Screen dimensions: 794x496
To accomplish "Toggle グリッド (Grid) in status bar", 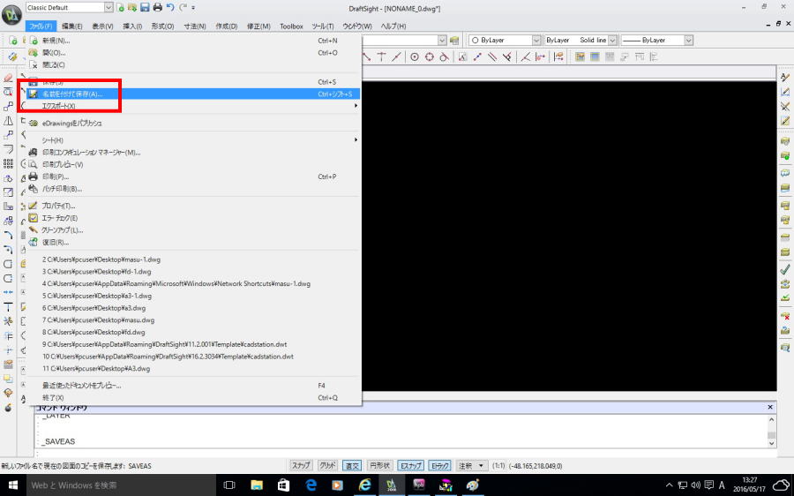I will click(x=327, y=465).
